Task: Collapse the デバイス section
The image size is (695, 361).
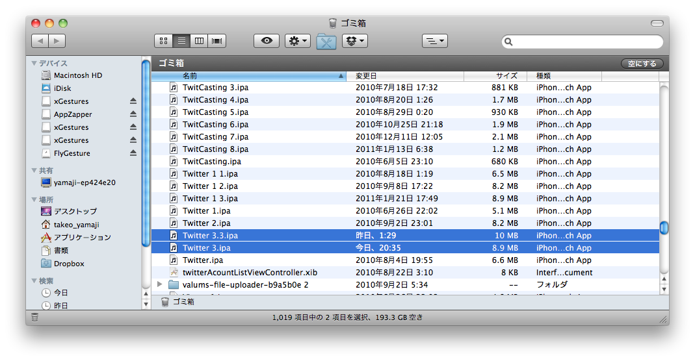Action: [34, 63]
